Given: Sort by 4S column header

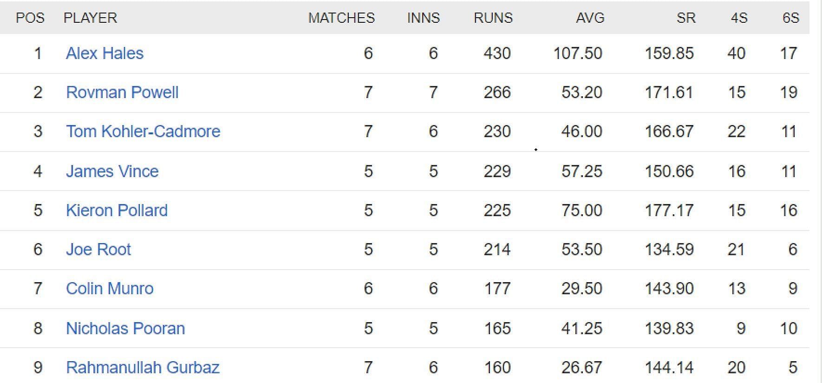Looking at the screenshot, I should (x=739, y=18).
